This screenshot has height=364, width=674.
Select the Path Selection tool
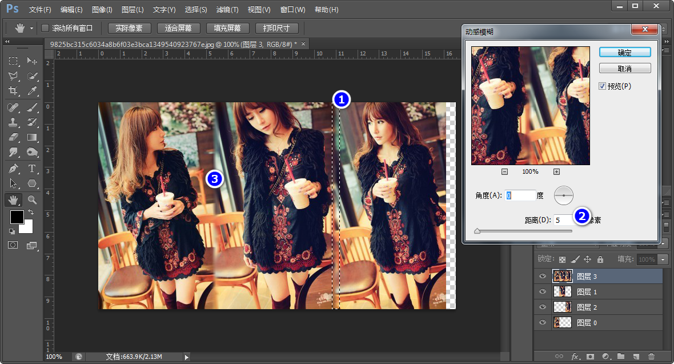[x=13, y=183]
